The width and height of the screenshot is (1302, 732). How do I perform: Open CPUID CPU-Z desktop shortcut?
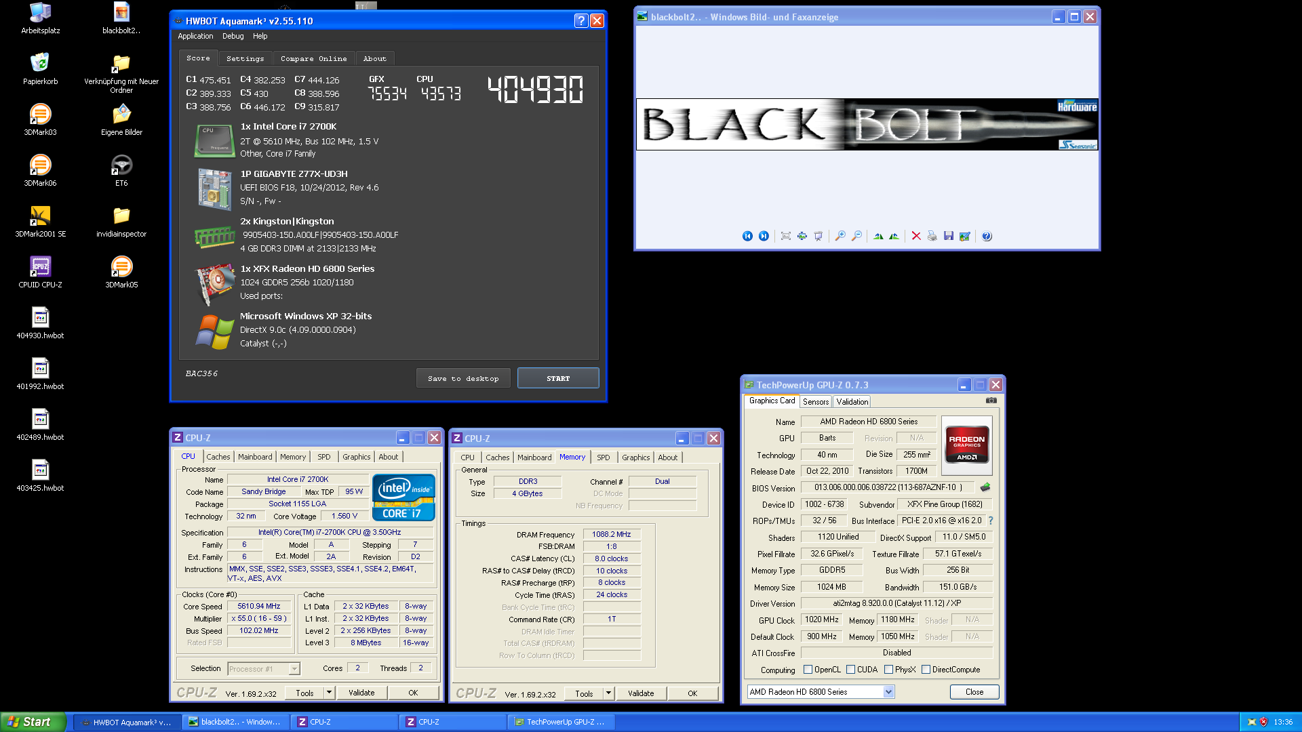click(x=40, y=272)
